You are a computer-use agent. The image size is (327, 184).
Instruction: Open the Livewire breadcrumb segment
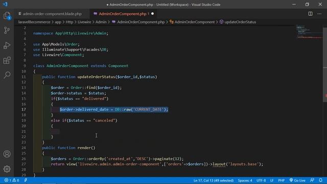point(84,22)
